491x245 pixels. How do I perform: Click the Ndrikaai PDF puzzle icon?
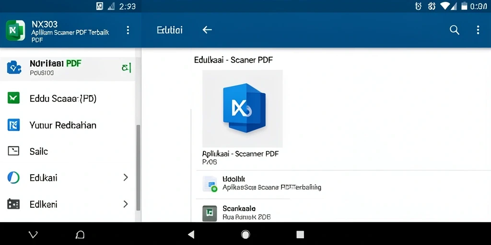pos(14,67)
